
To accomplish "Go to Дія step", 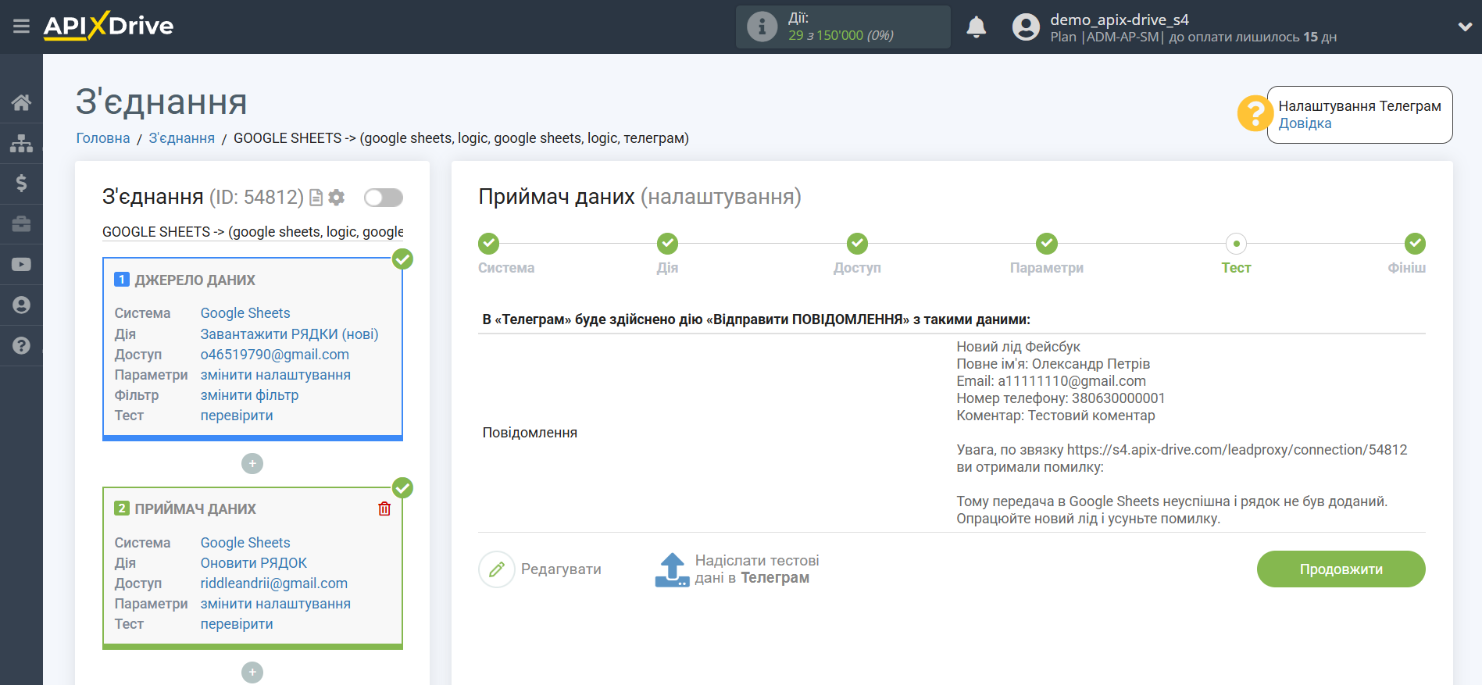I will (667, 244).
